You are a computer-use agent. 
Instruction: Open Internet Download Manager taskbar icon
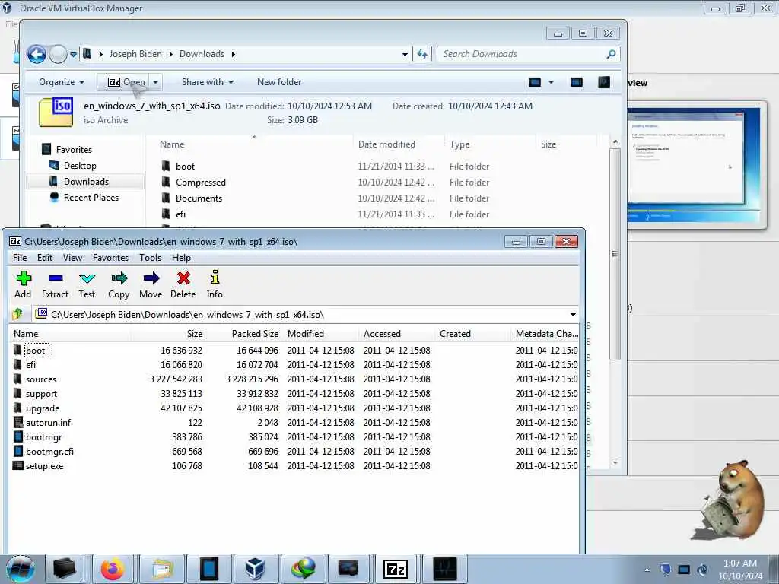tap(304, 569)
